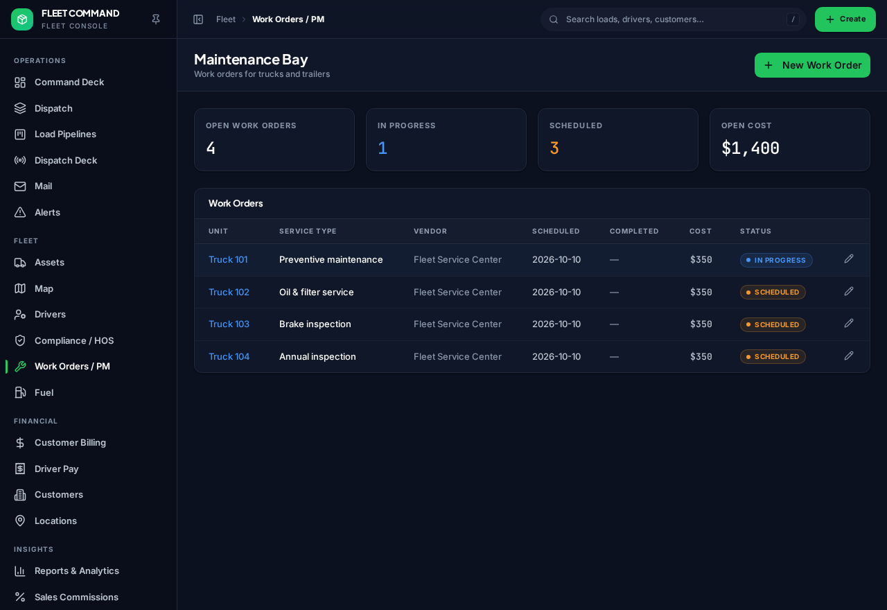Screen dimensions: 887x610
Task: Click the green Create button
Action: [845, 19]
